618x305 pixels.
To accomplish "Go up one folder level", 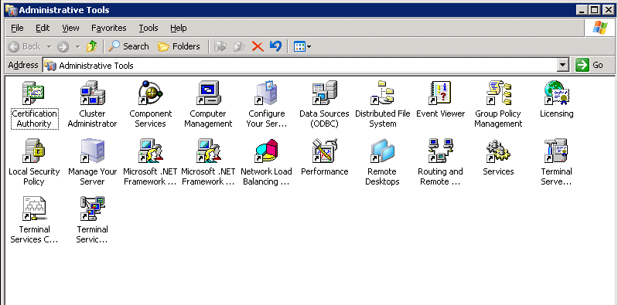I will pos(92,46).
